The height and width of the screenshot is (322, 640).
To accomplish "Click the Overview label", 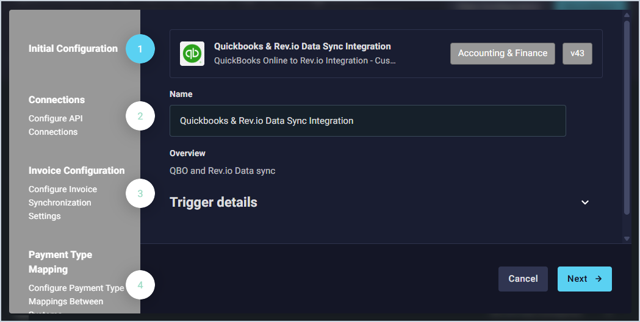I will click(187, 154).
